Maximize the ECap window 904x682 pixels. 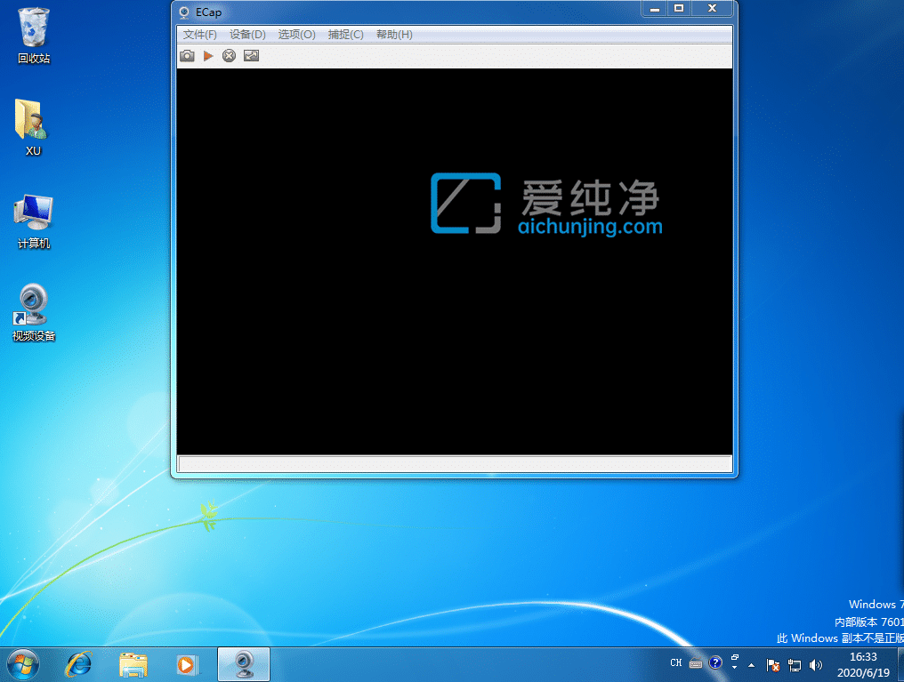679,9
